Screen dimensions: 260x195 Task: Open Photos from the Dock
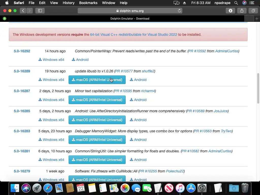point(125,188)
